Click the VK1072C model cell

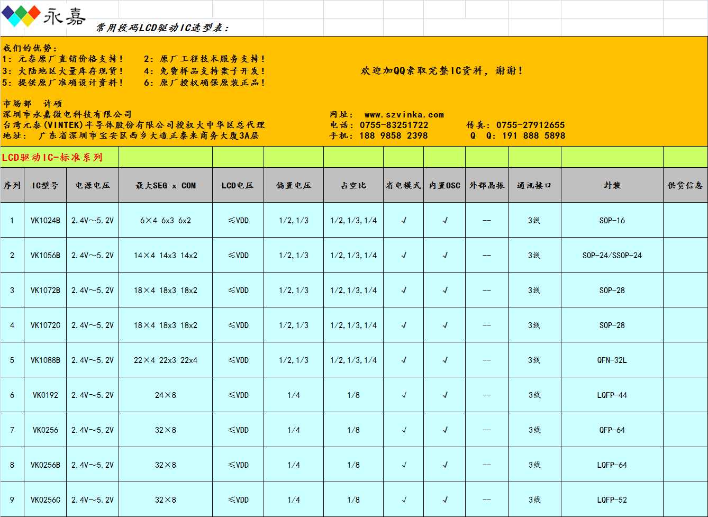click(x=45, y=325)
